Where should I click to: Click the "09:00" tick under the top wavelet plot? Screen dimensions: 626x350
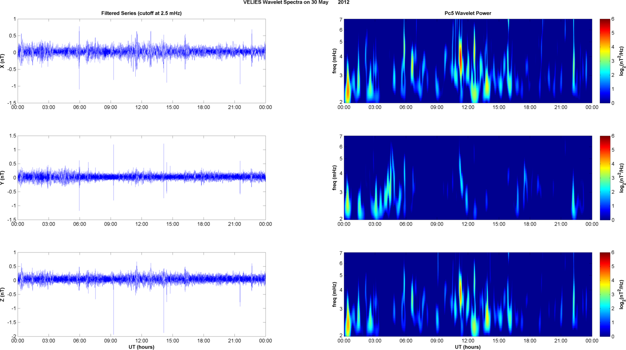click(437, 107)
